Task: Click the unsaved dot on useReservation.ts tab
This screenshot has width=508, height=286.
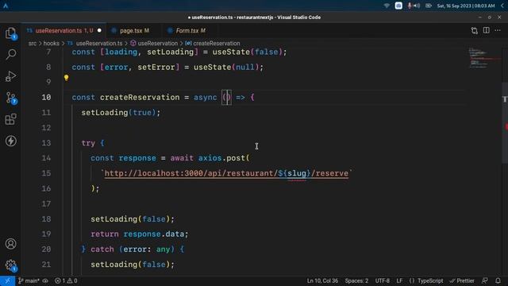Action: tap(99, 31)
